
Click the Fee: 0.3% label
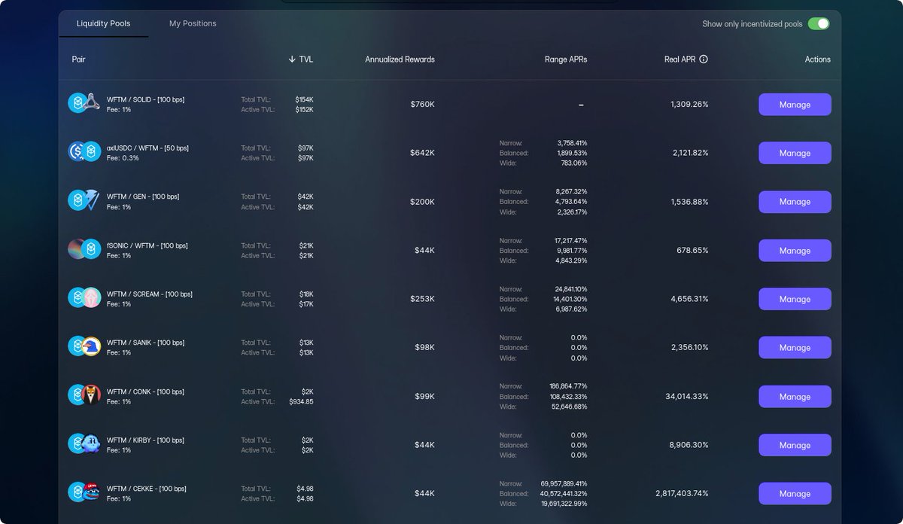coord(123,158)
